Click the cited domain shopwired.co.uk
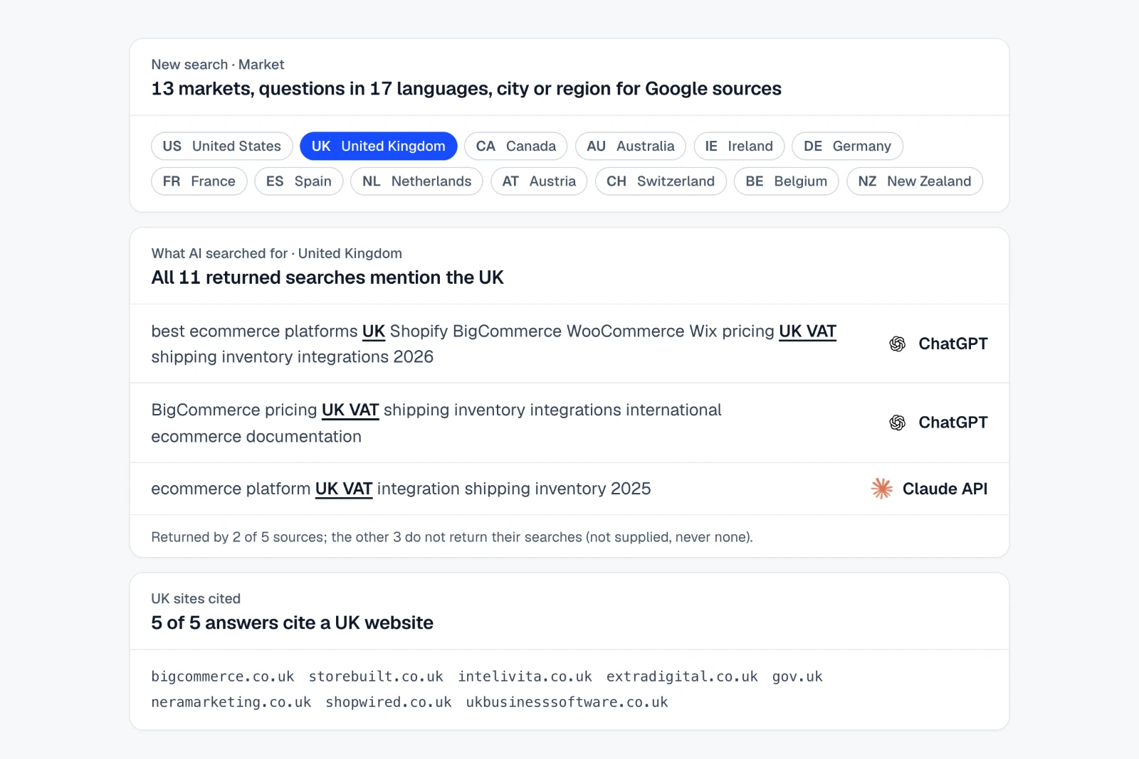1139x759 pixels. pos(389,702)
